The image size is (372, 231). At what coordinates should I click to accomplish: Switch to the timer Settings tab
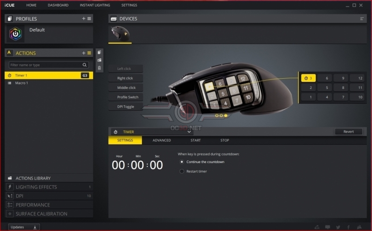point(125,140)
